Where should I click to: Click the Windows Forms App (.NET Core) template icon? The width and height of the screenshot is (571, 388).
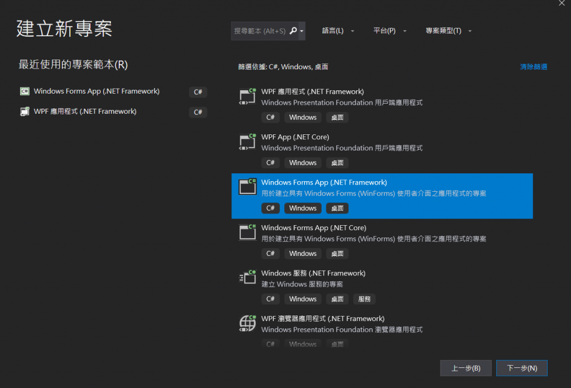point(248,232)
